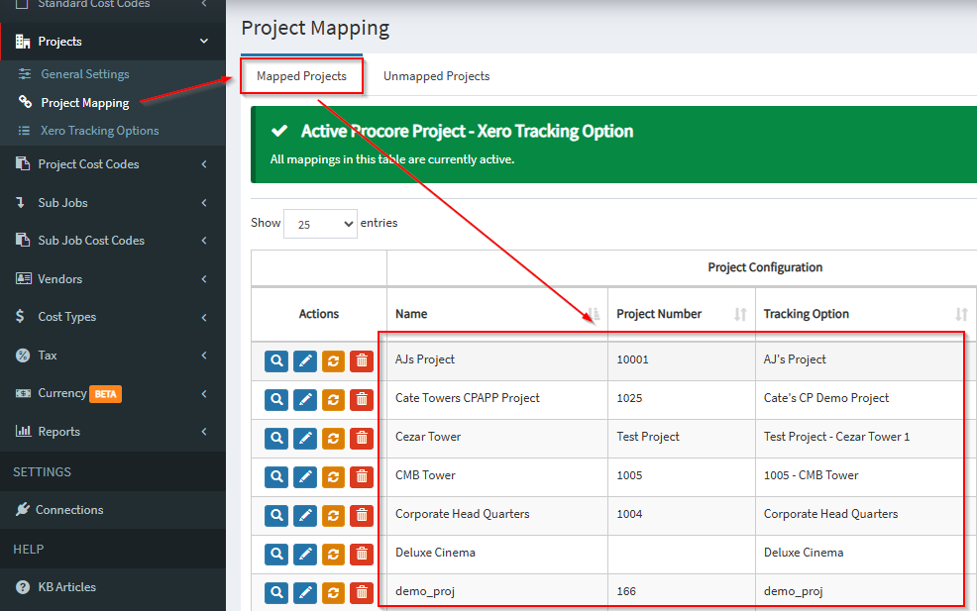Click the view icon for AJs Project
This screenshot has height=611, width=977.
pos(276,361)
